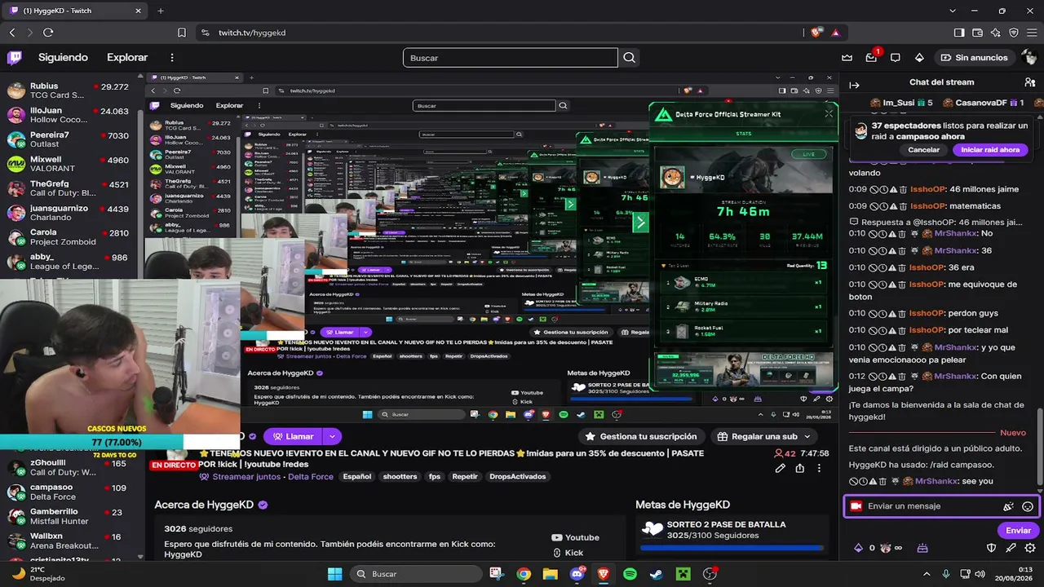
Task: Bookmark this page in address bar
Action: (182, 33)
